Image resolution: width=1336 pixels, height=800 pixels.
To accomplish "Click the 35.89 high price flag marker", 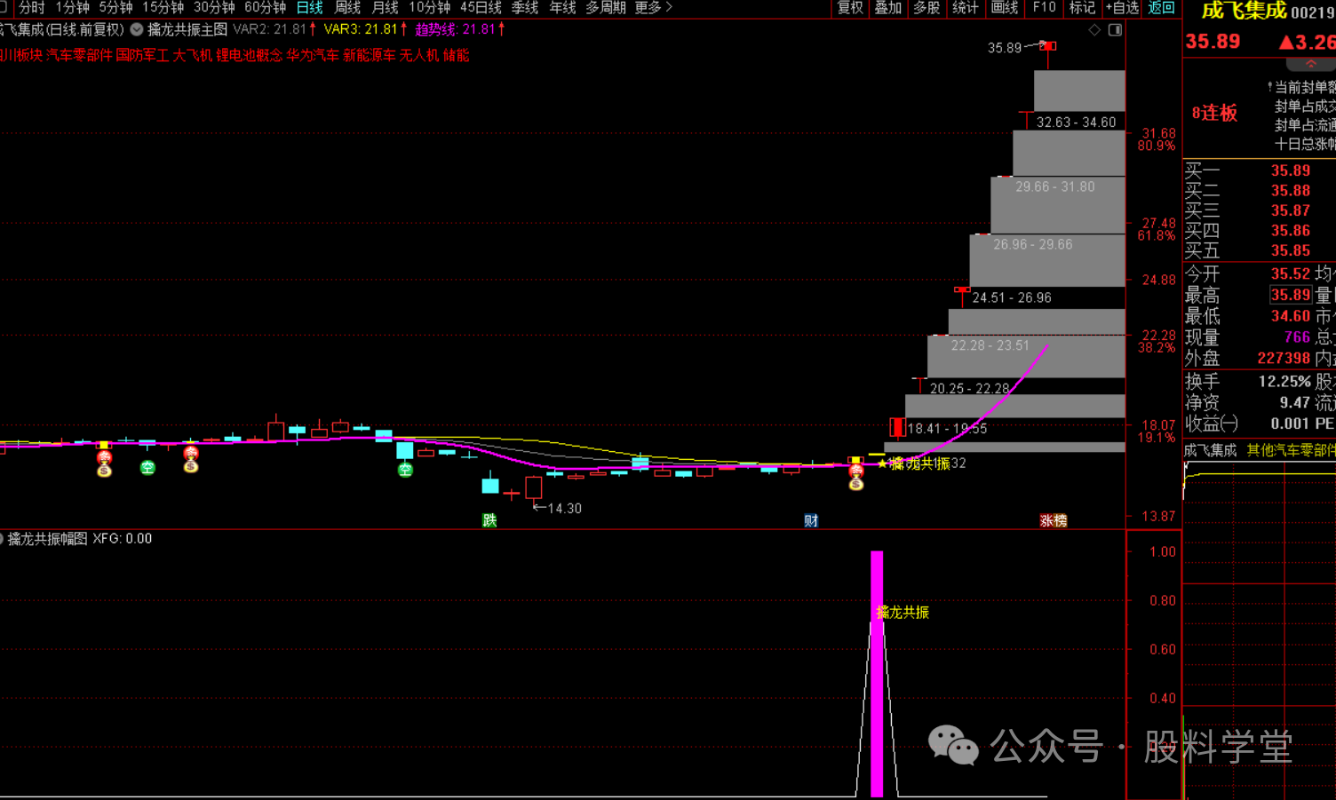I will pos(1048,46).
